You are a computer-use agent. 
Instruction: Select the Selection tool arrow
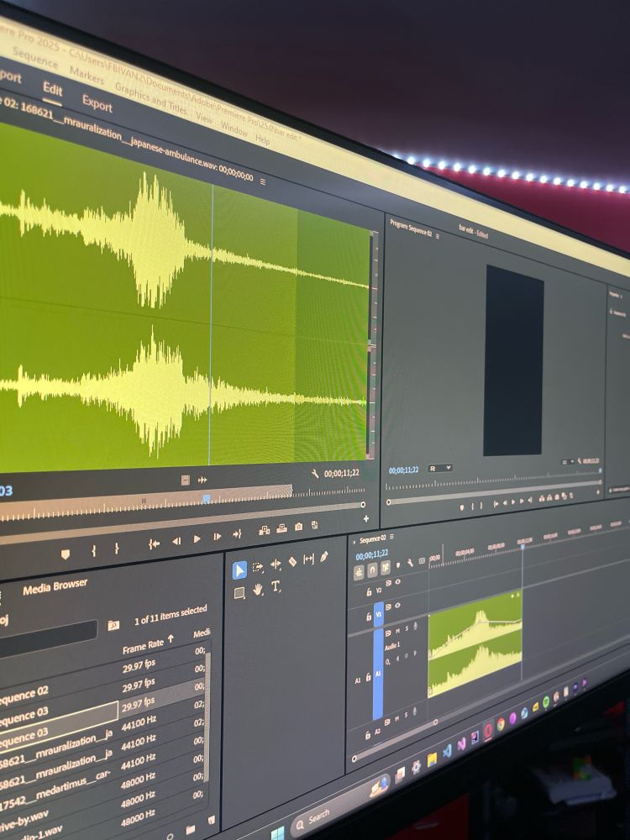point(239,570)
